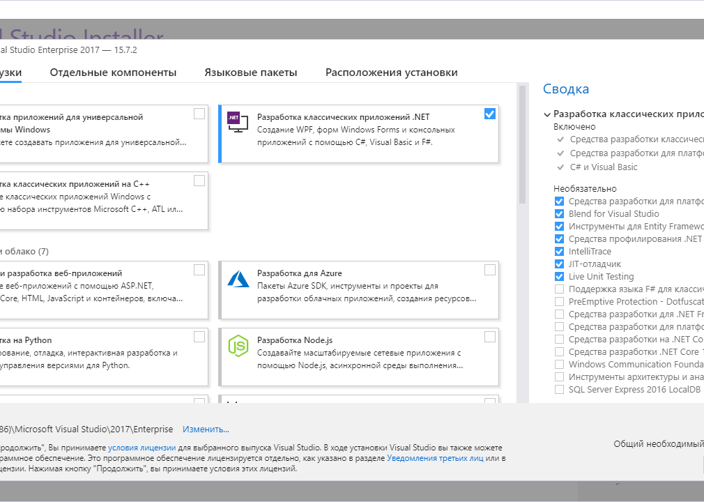Image resolution: width=704 pixels, height=502 pixels.
Task: Select the Разработка для Azure card
Action: pos(358,290)
